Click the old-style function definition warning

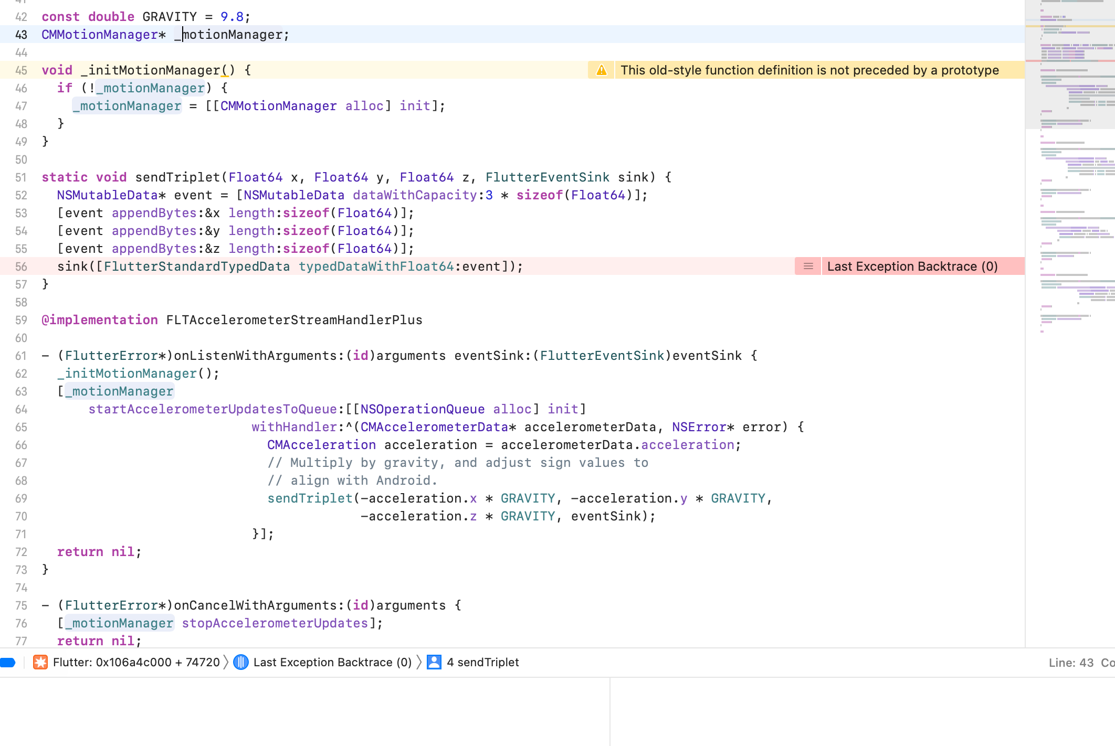(x=809, y=70)
